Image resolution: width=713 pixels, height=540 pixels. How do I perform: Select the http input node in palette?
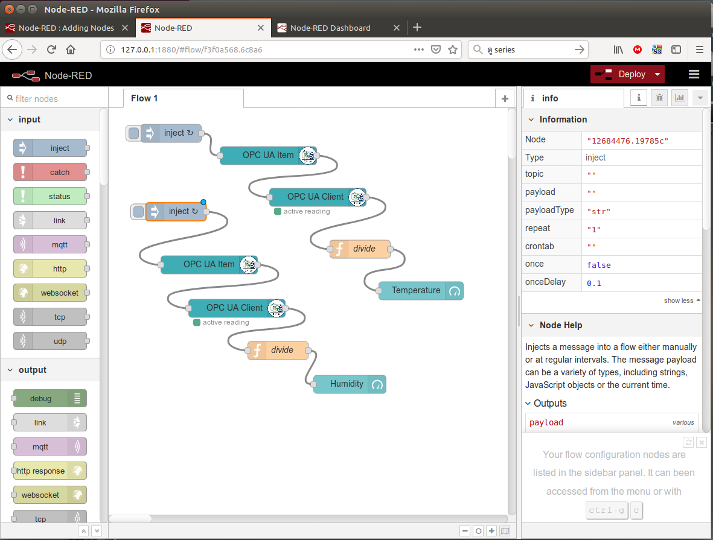[50, 268]
